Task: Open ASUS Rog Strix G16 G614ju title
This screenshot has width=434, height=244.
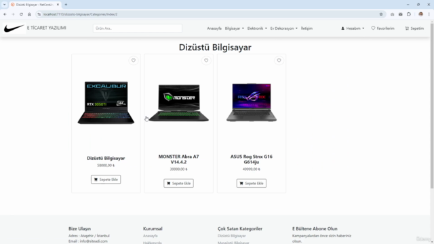Action: point(252,159)
